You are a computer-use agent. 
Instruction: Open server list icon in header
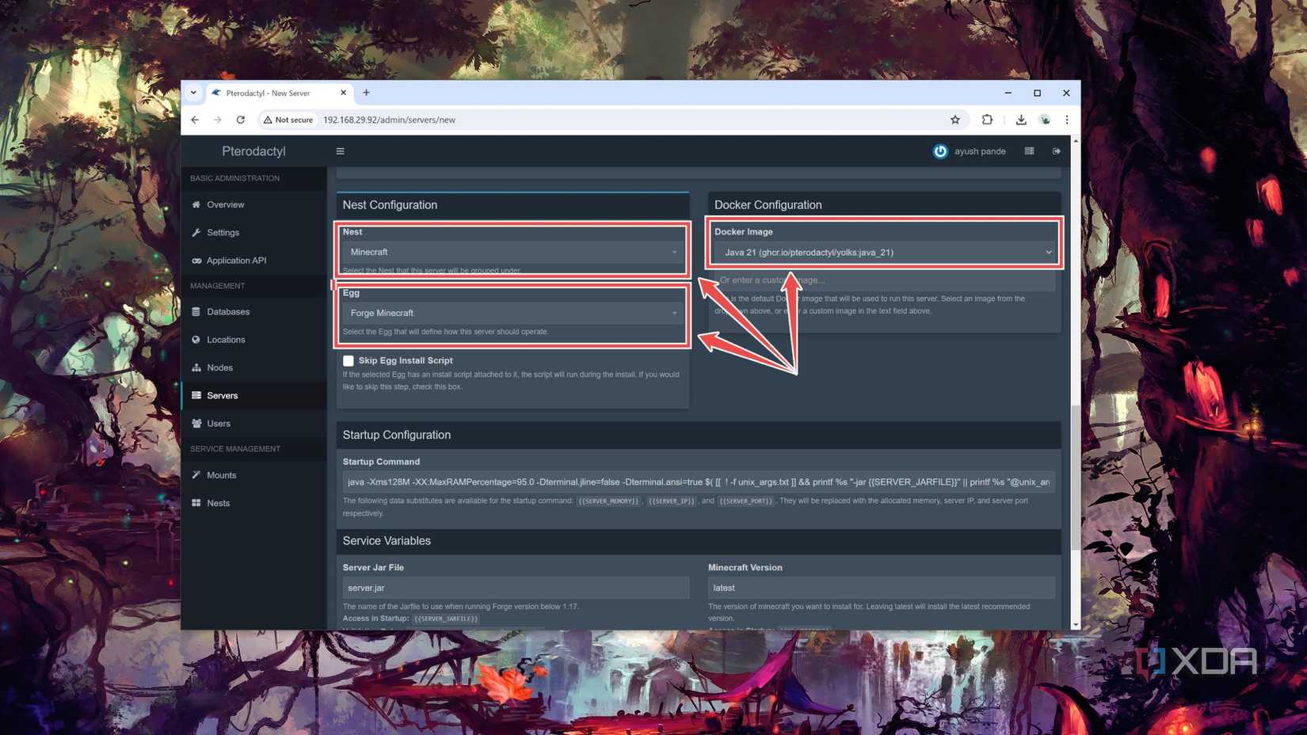1029,150
